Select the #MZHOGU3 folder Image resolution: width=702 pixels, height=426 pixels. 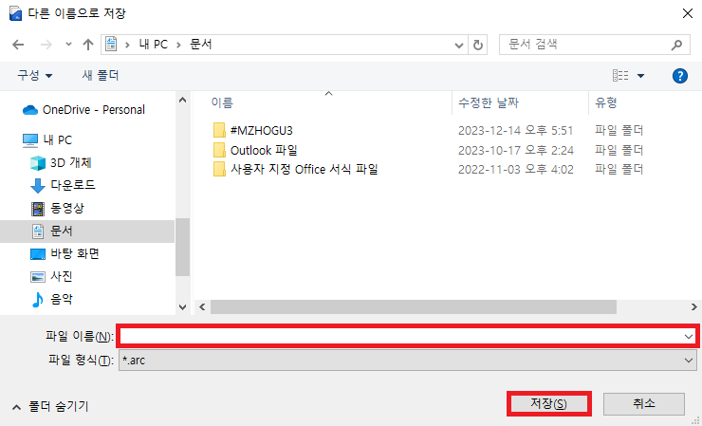pyautogui.click(x=262, y=130)
